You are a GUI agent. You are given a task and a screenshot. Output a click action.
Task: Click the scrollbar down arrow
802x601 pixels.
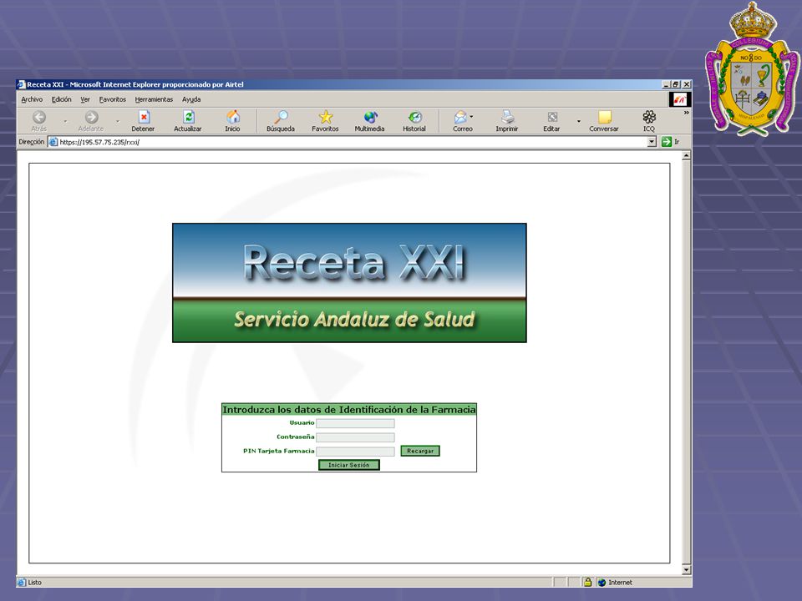coord(687,569)
